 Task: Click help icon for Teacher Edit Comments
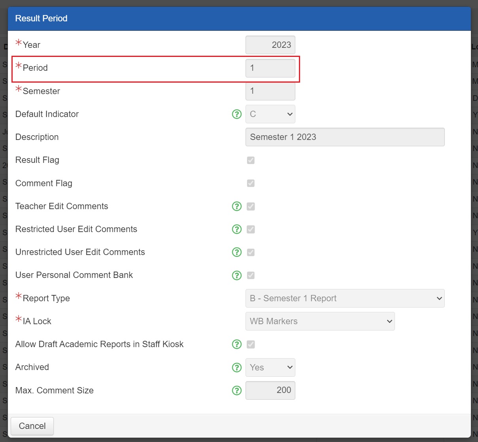pyautogui.click(x=236, y=206)
